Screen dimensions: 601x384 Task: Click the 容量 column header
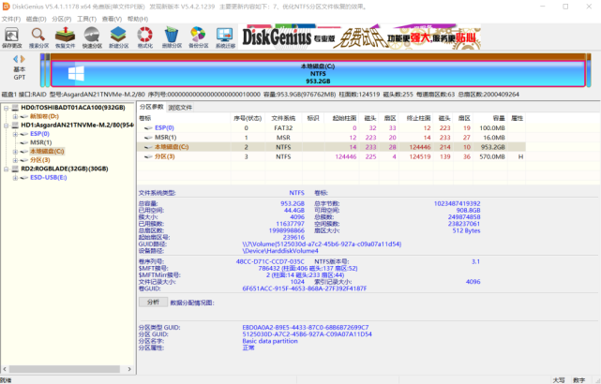(489, 118)
